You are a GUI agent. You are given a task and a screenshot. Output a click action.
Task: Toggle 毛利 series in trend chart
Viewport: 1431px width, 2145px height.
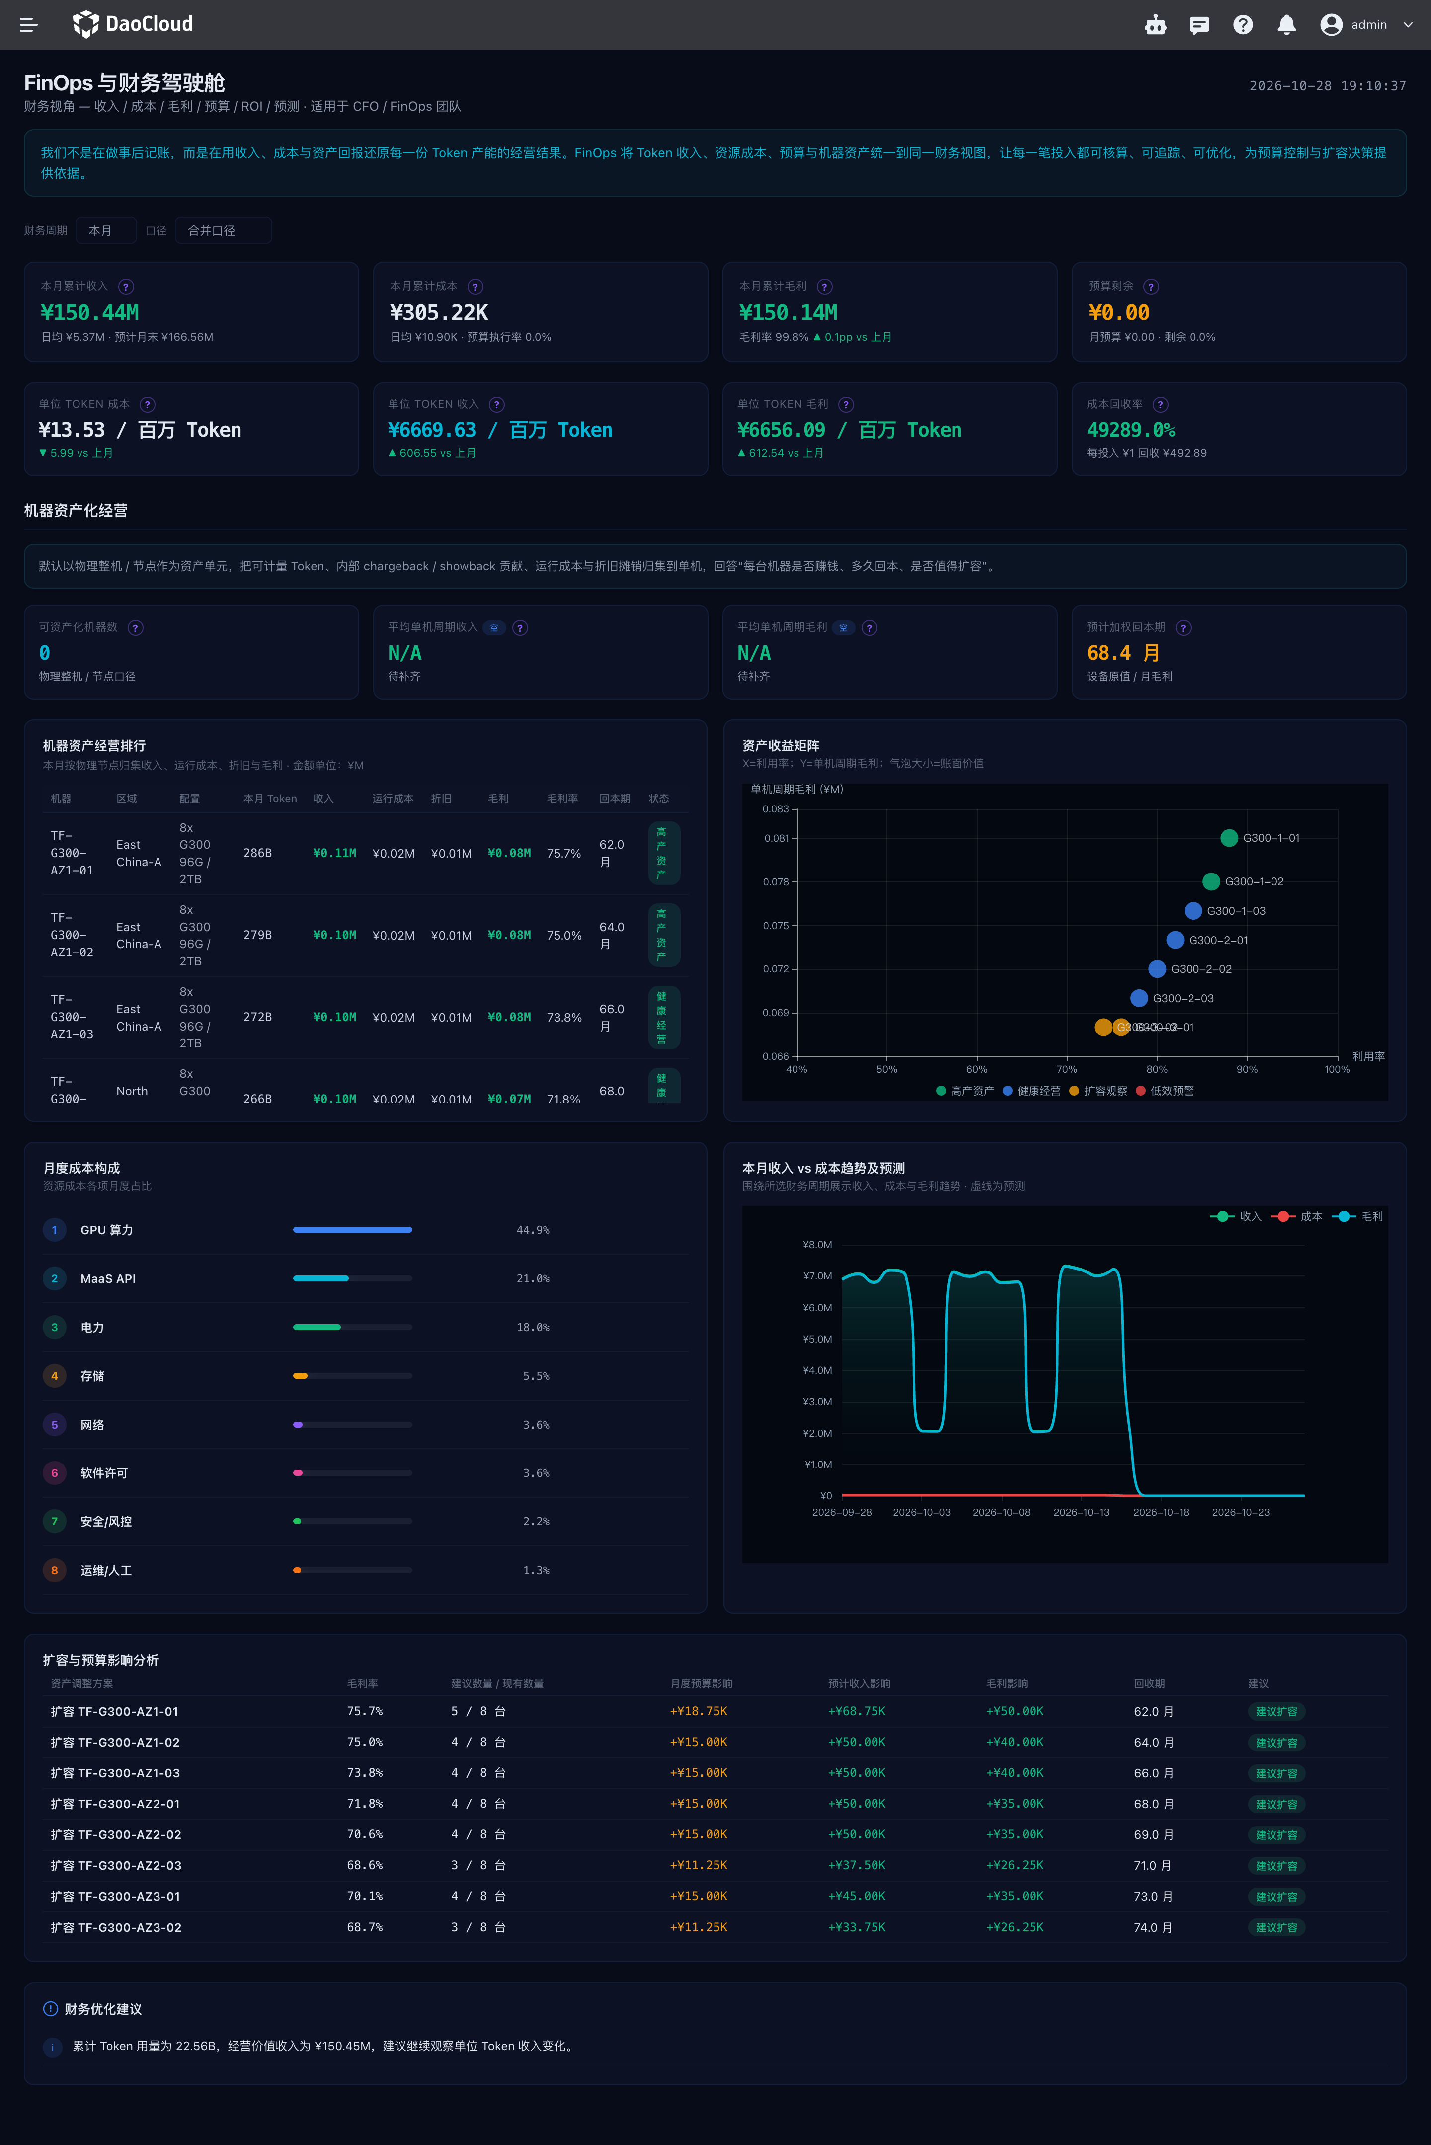click(1358, 1216)
